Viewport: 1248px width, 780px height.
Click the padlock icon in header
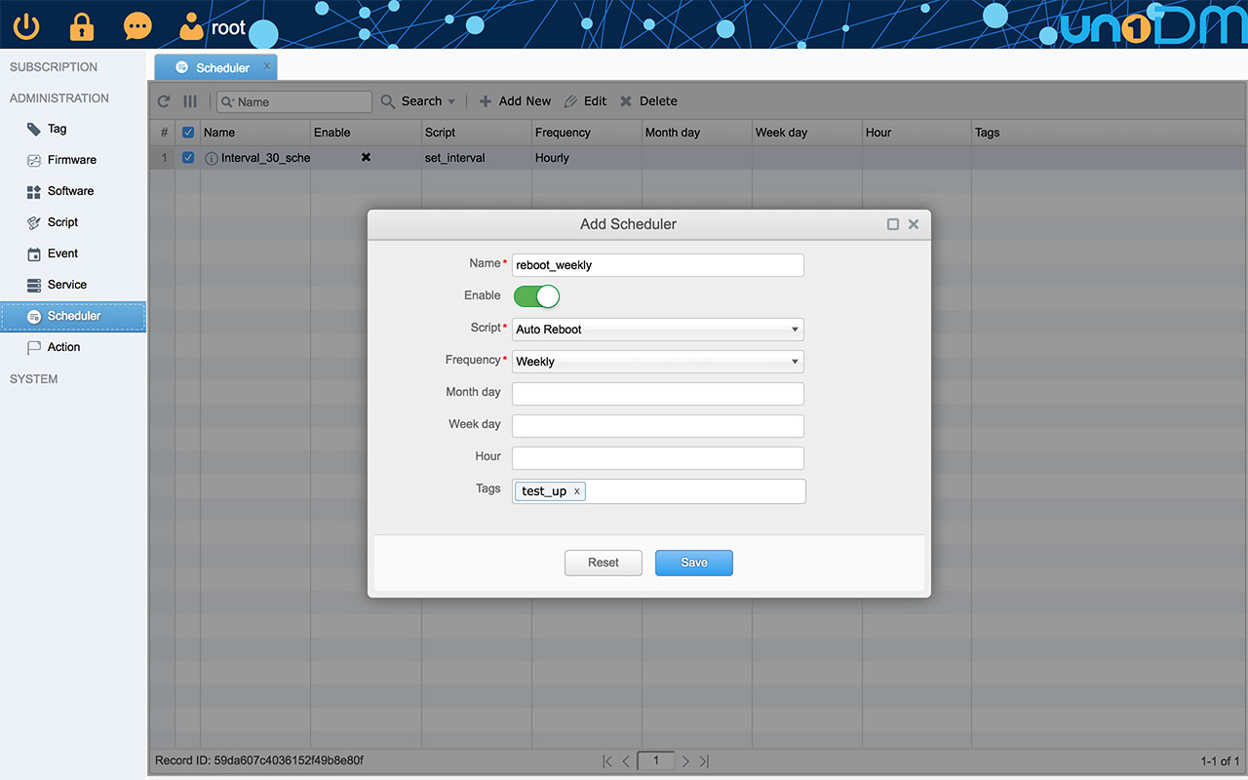pos(82,25)
